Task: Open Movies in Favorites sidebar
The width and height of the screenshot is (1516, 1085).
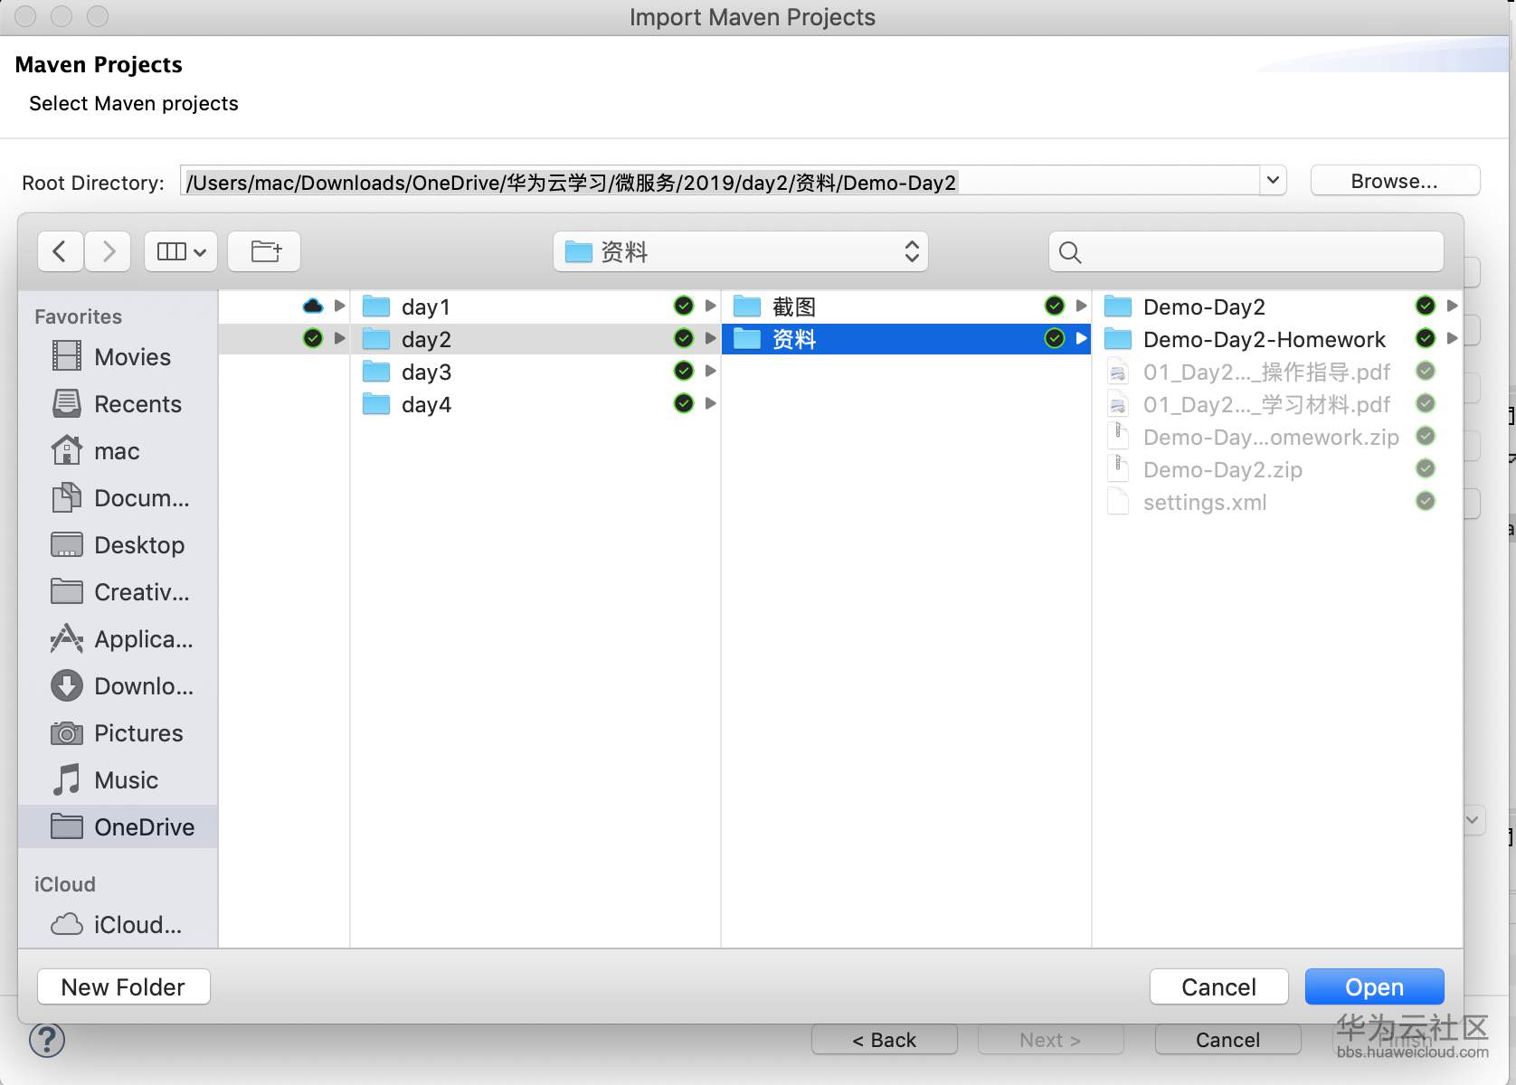Action: [x=118, y=356]
